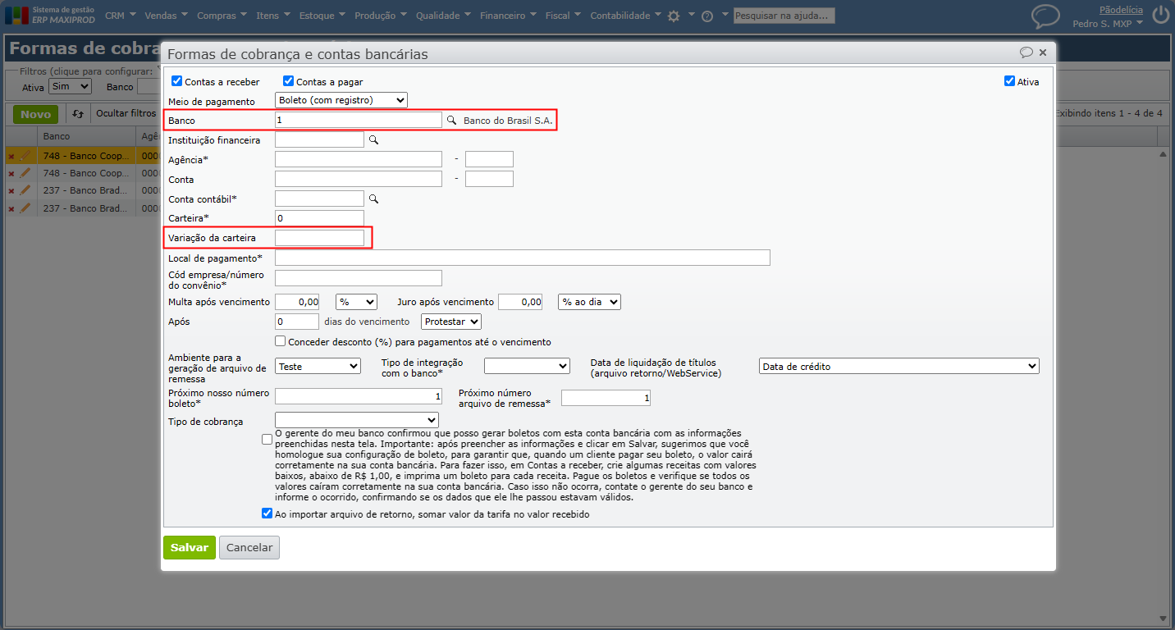Open the Vendas menu
1175x630 pixels.
pyautogui.click(x=166, y=16)
